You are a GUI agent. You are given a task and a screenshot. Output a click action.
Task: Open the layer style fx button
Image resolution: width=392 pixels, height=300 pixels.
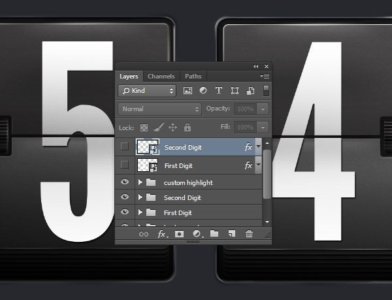coord(161,234)
